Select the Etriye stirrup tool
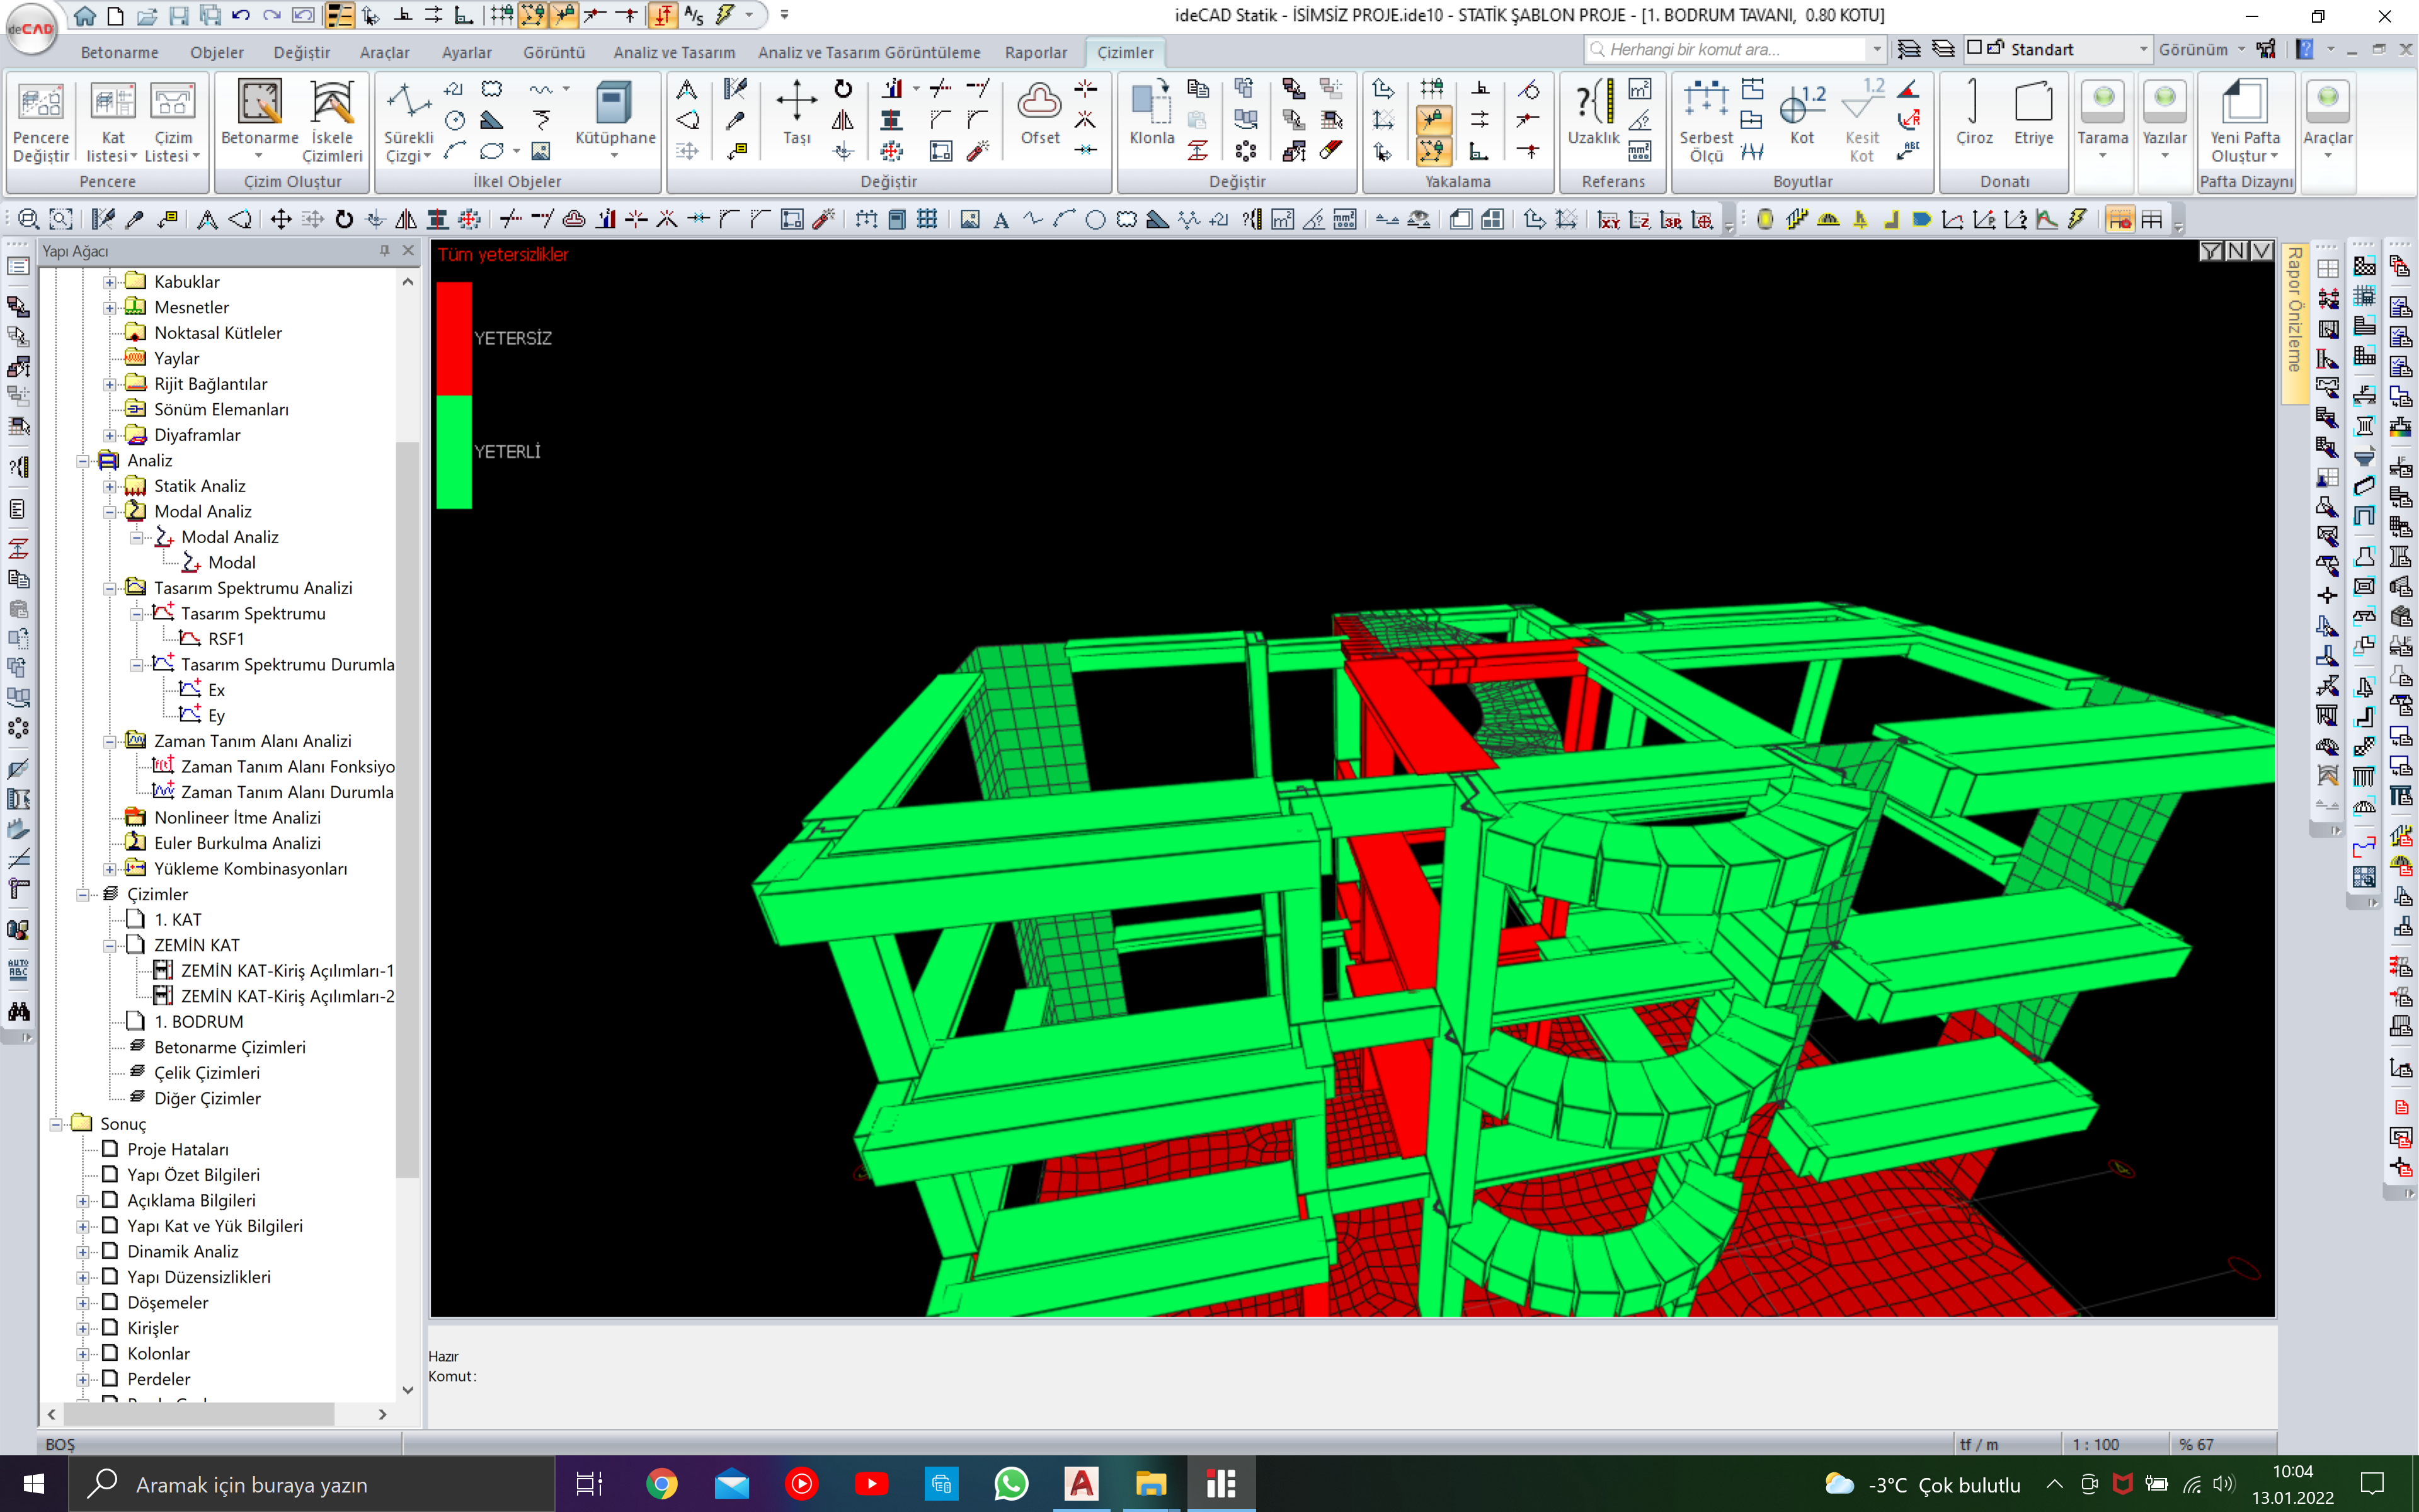The height and width of the screenshot is (1512, 2419). pyautogui.click(x=2033, y=113)
